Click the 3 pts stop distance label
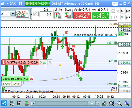This screenshot has width=132, height=108. click(43, 62)
